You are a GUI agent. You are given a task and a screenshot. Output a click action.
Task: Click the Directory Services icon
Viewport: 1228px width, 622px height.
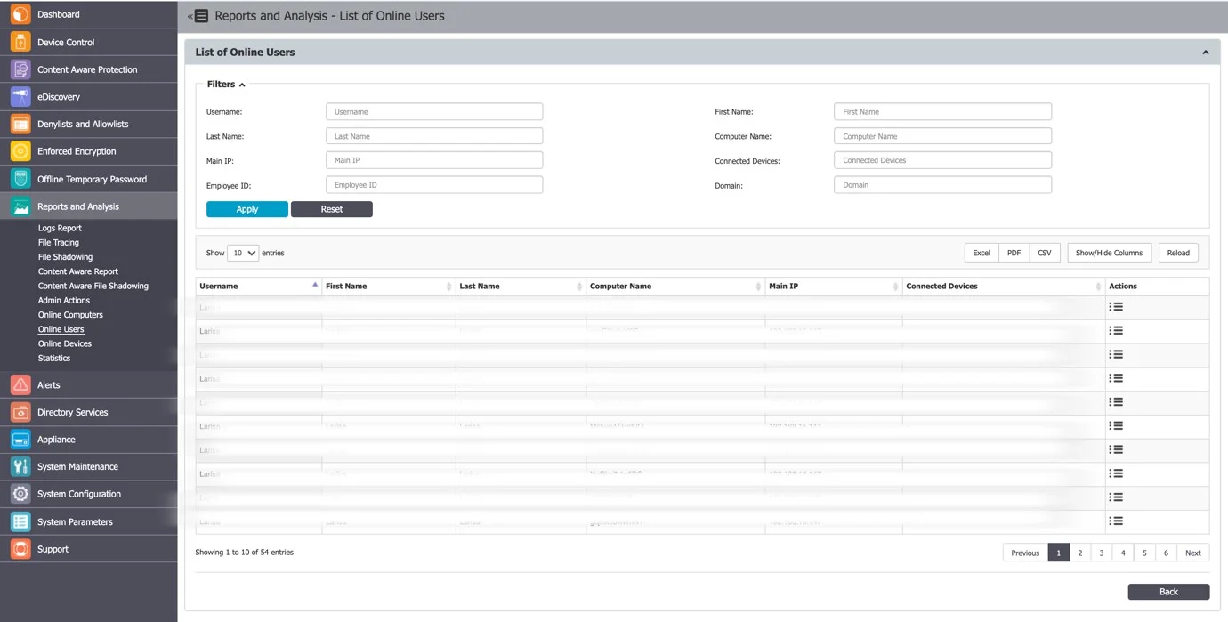point(20,412)
